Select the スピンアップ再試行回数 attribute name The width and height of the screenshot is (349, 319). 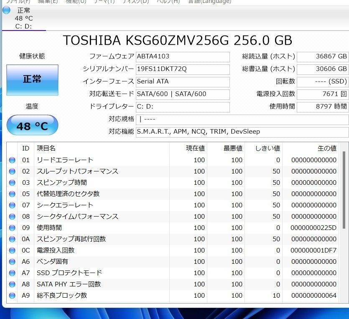(x=71, y=239)
